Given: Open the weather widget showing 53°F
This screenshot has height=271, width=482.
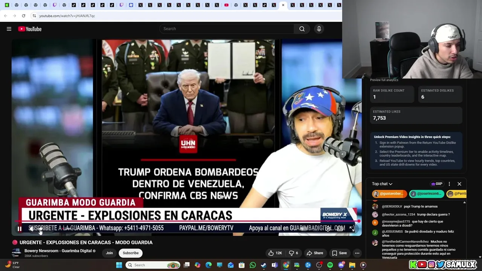Looking at the screenshot, I should (x=12, y=265).
